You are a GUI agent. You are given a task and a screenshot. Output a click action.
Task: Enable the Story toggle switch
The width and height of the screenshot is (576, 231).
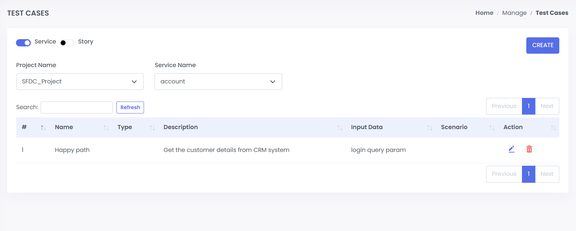pos(67,43)
